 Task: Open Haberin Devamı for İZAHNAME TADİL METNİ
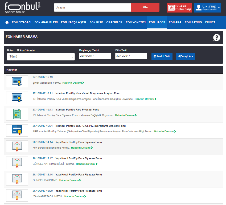pos(75,196)
